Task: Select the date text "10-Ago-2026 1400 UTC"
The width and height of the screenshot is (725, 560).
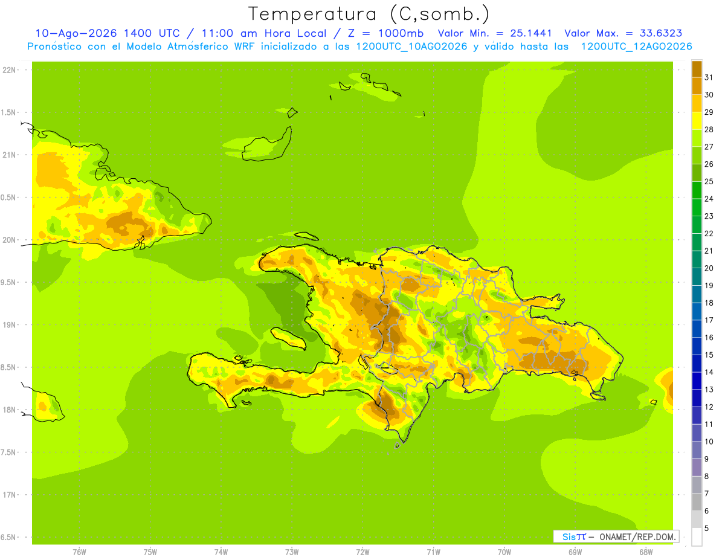Action: [x=111, y=33]
